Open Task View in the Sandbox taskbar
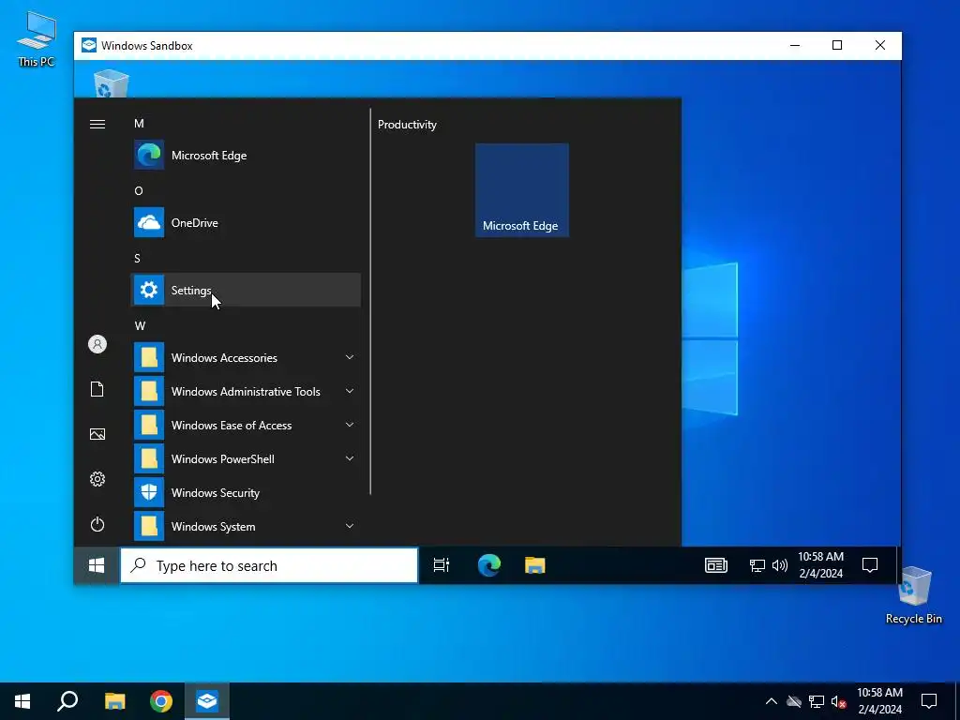 [442, 565]
